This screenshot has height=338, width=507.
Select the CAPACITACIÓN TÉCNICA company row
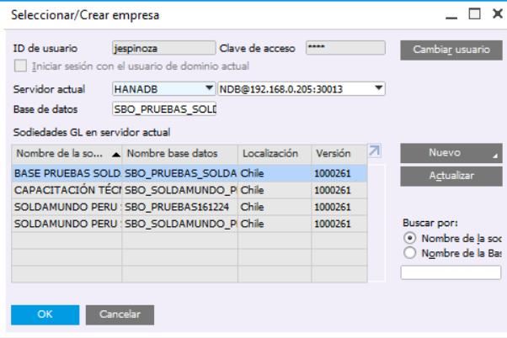67,190
